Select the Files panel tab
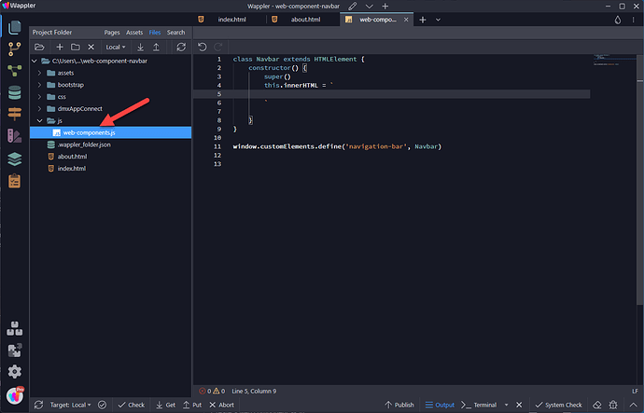 [155, 33]
